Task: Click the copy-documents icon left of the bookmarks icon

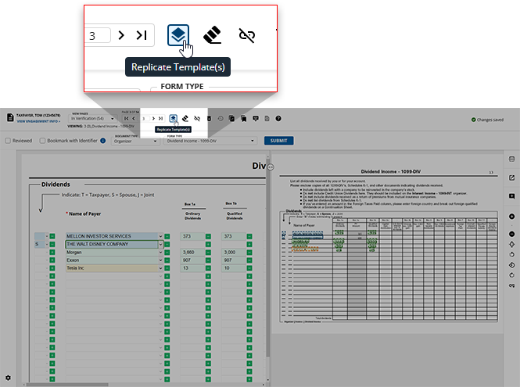Action: click(x=231, y=118)
